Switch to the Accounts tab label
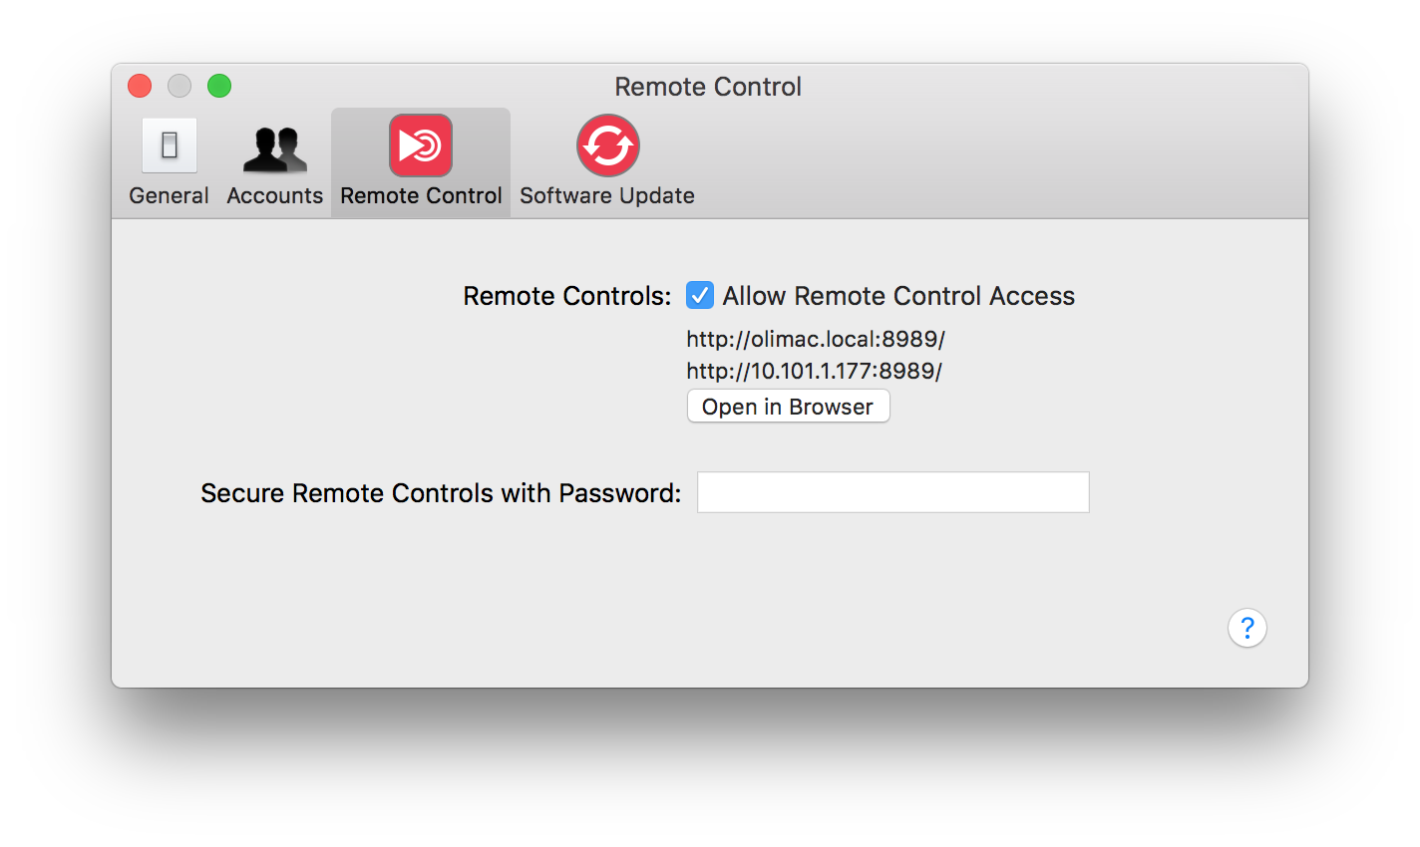This screenshot has width=1420, height=847. pos(275,195)
